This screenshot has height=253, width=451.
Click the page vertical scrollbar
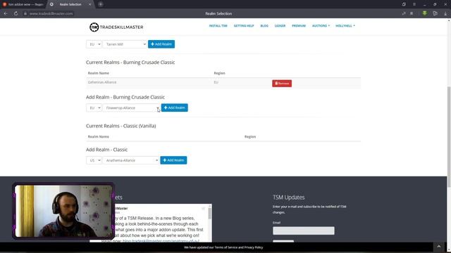pos(449,137)
